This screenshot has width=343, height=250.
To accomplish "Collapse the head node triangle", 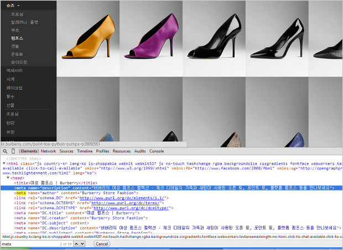I will (x=8, y=178).
